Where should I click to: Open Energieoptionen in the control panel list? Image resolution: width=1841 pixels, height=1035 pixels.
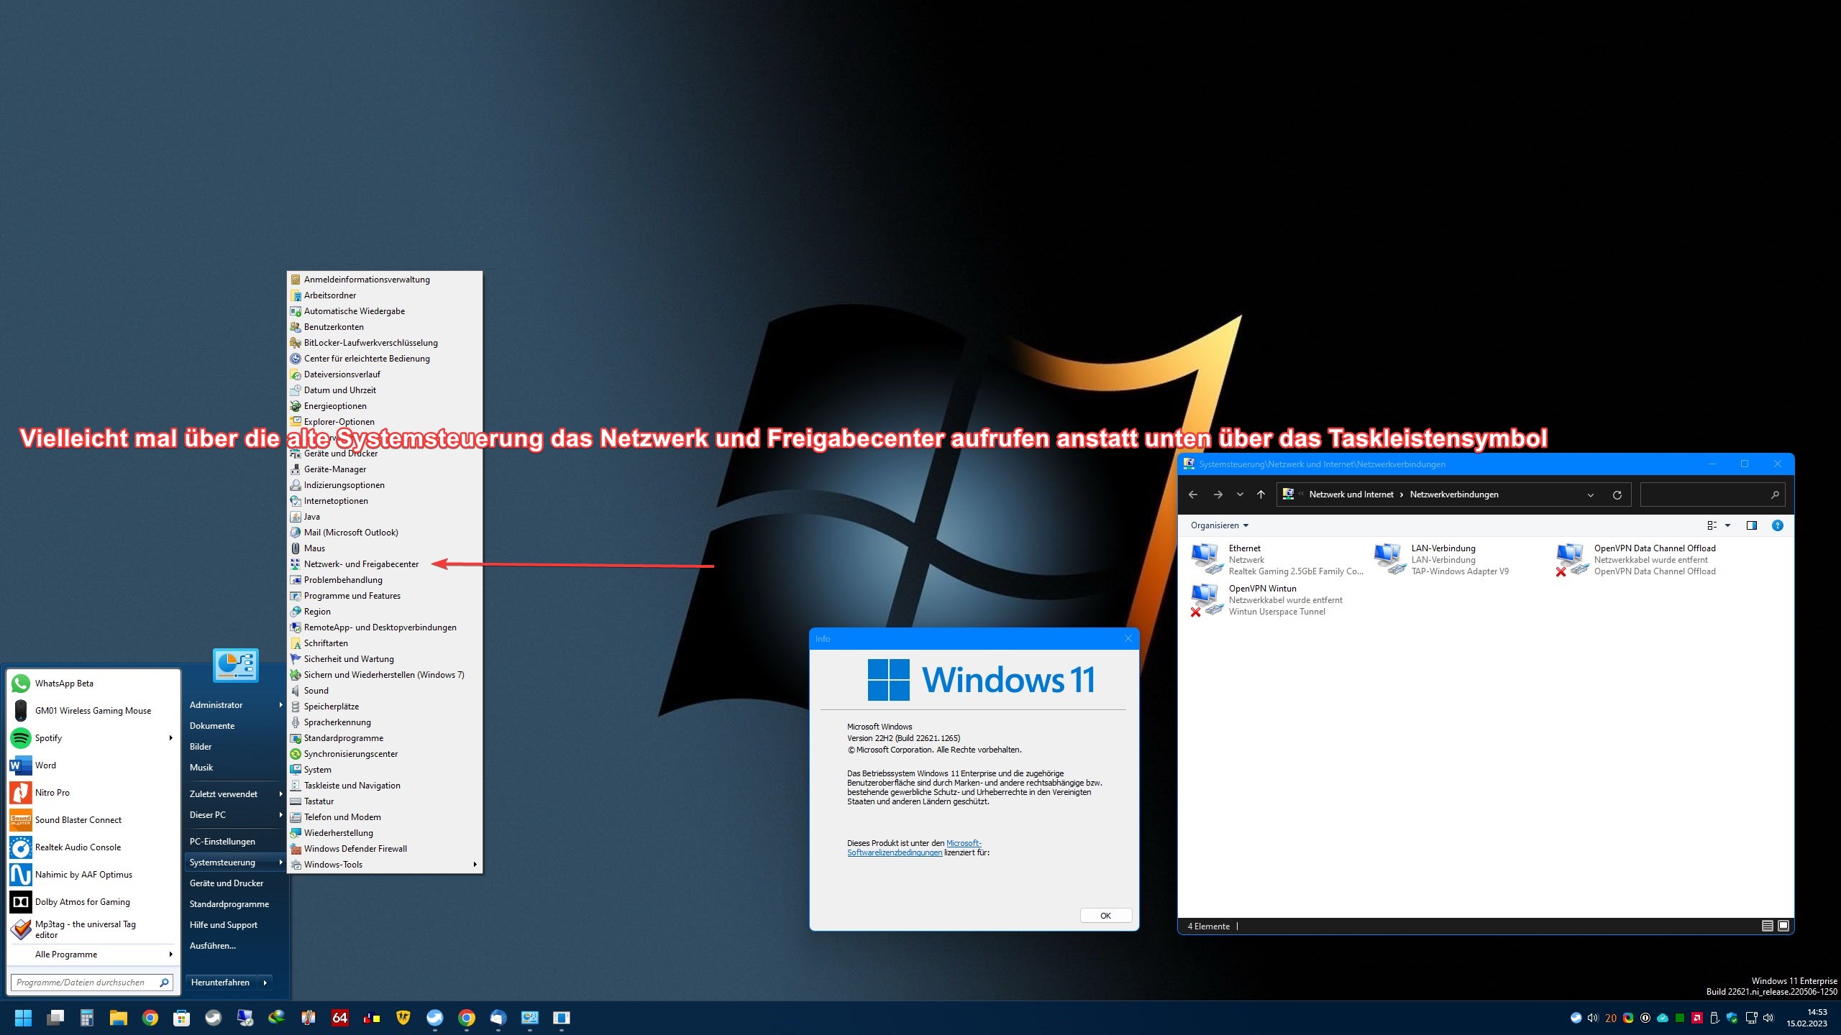(x=385, y=406)
